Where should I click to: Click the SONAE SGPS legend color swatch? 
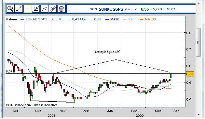[x=22, y=19]
